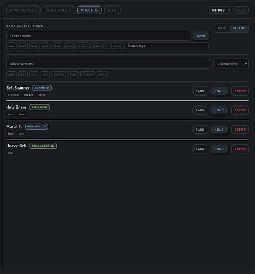Edit tags for Bell Scanner
255x274 pixels.
click(200, 91)
